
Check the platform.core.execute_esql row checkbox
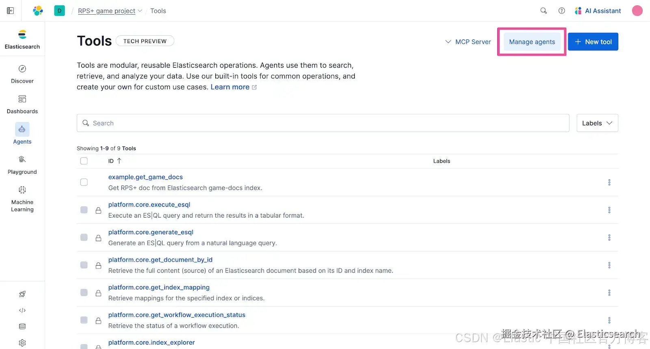[84, 210]
